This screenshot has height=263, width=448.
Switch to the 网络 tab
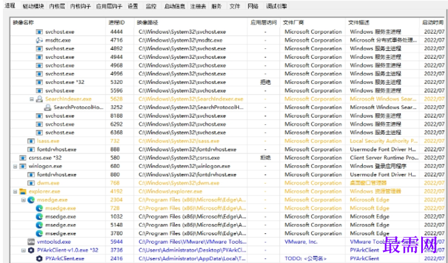253,6
